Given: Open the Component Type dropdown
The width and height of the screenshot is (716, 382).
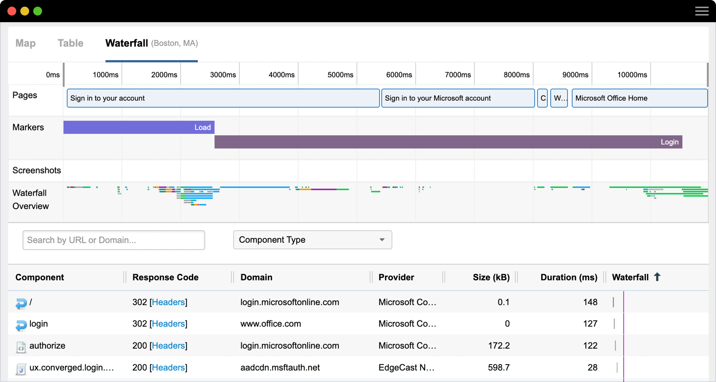Looking at the screenshot, I should (x=312, y=240).
